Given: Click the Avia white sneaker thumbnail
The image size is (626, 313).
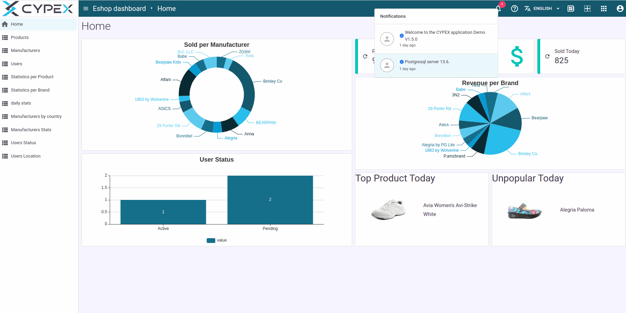Looking at the screenshot, I should 388,209.
